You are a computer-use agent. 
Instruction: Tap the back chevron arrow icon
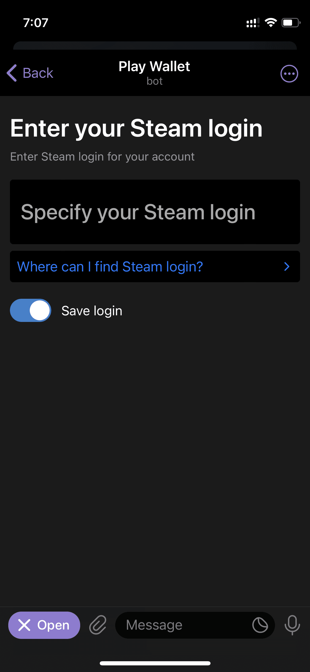(x=12, y=73)
